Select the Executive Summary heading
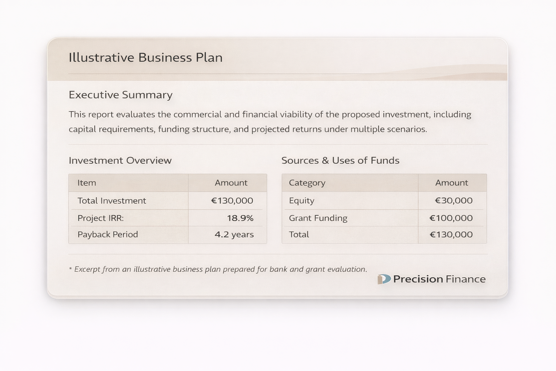This screenshot has height=371, width=556. [x=120, y=95]
